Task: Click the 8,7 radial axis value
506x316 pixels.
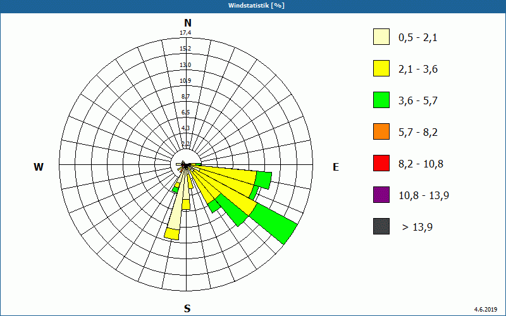Action: click(185, 97)
